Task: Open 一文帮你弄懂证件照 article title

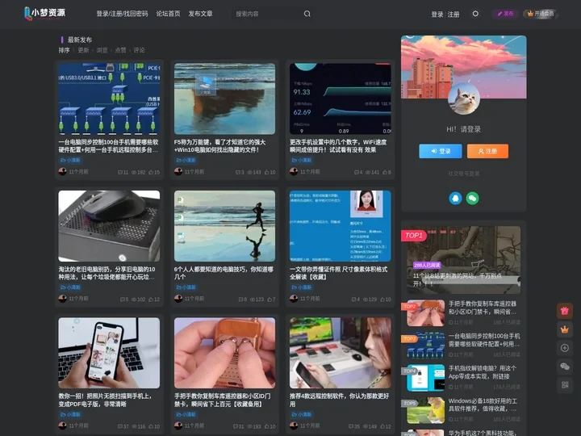Action: point(339,273)
